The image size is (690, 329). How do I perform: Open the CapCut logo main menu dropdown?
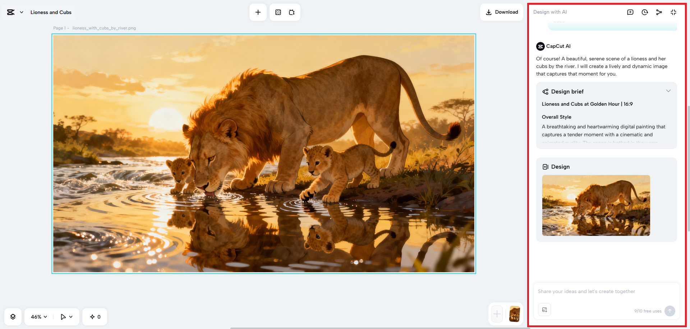pyautogui.click(x=15, y=12)
